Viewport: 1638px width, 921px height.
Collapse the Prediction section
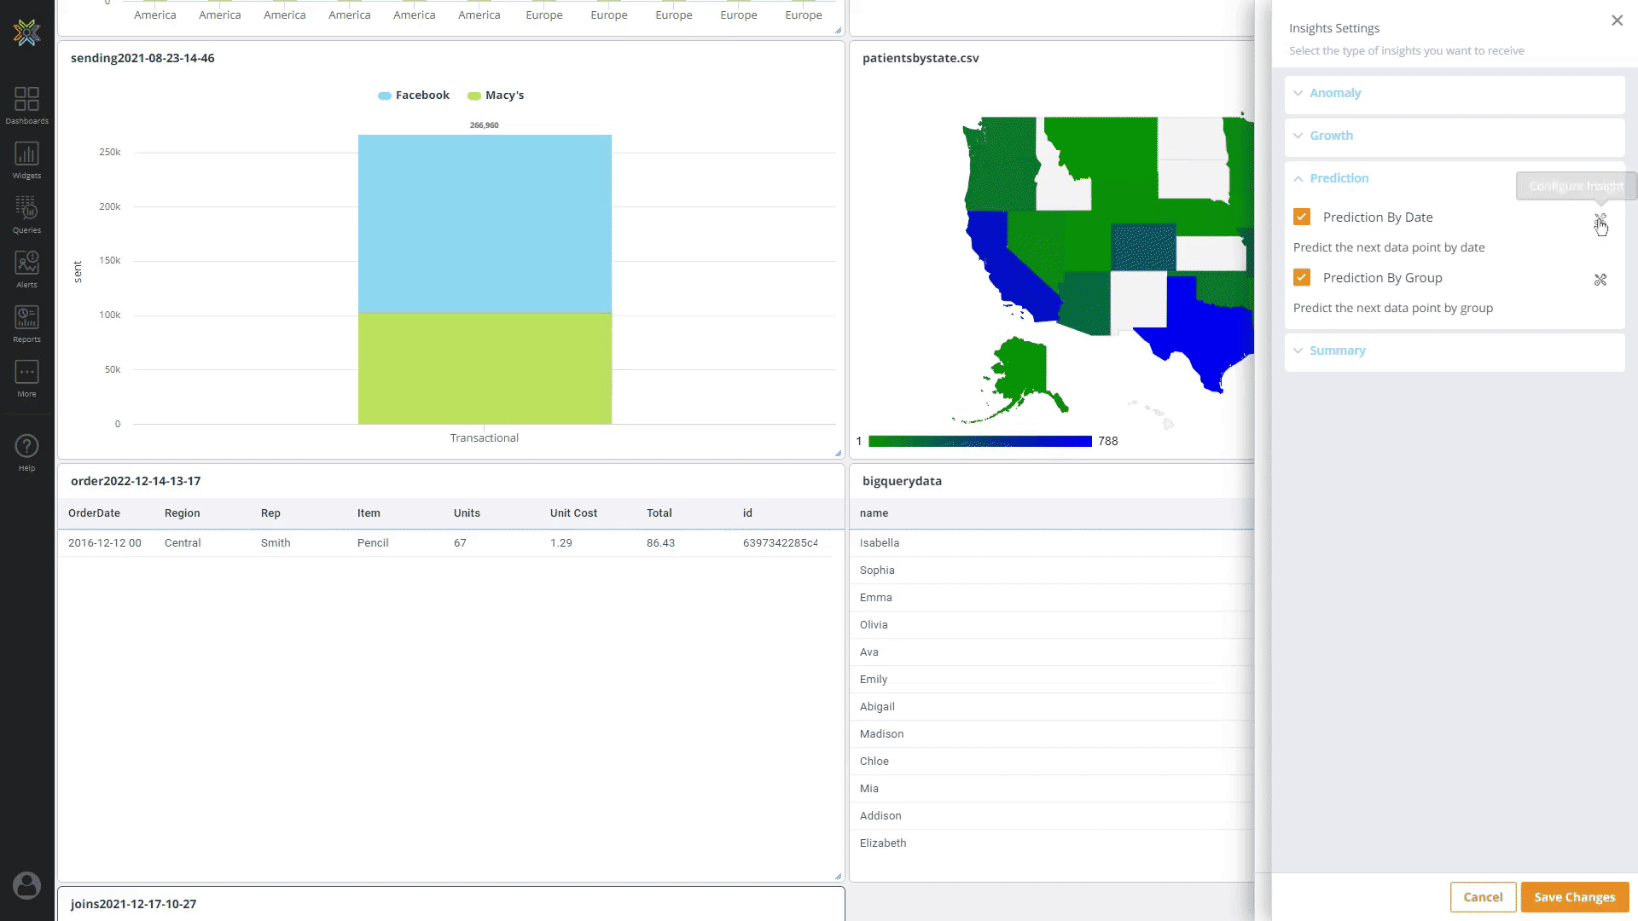click(1338, 178)
